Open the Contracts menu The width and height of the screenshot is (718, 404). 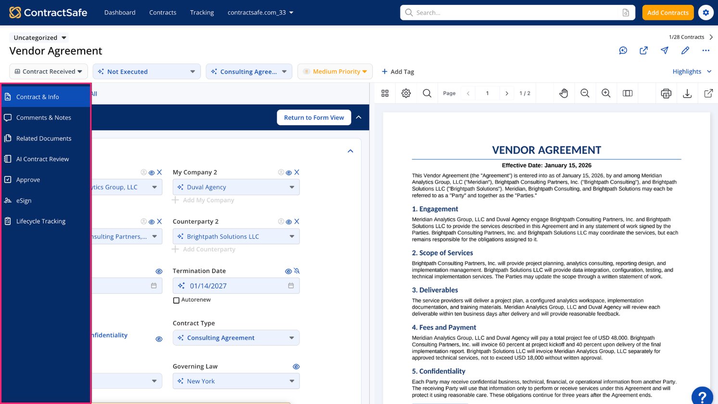tap(163, 13)
